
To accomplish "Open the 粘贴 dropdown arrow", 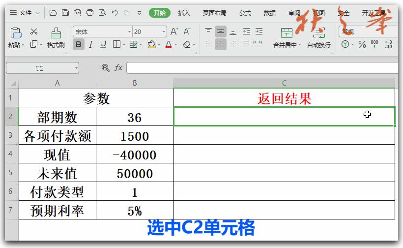I will [23, 45].
